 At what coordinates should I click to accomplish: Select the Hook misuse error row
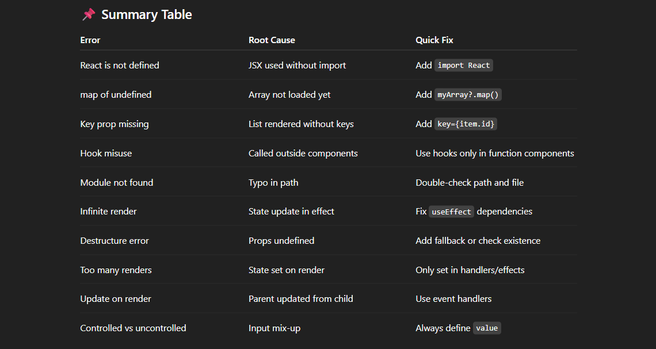106,154
